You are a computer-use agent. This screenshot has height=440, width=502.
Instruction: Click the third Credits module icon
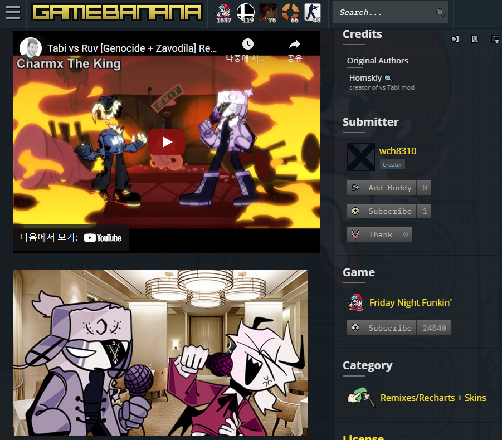(x=495, y=39)
